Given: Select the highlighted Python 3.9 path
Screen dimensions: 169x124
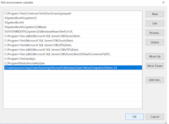Looking at the screenshot, I should pyautogui.click(x=73, y=68).
